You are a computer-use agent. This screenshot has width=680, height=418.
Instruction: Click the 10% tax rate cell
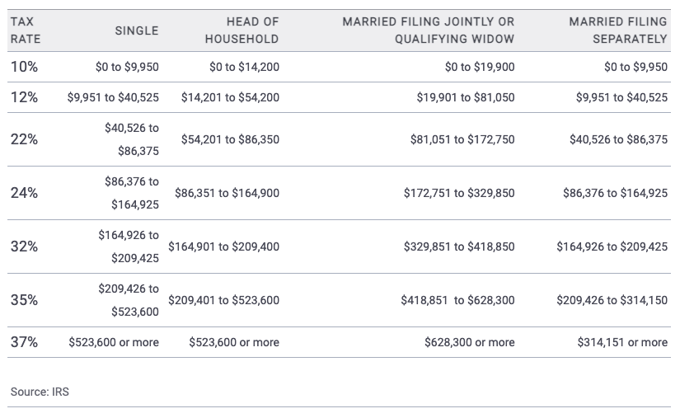(x=24, y=67)
